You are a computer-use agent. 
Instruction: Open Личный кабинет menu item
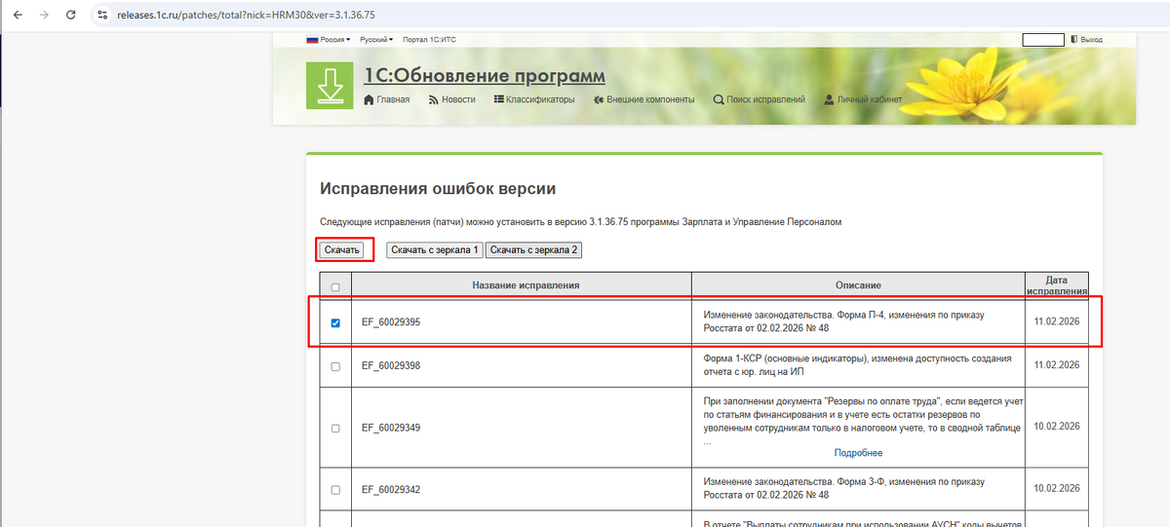tap(863, 99)
